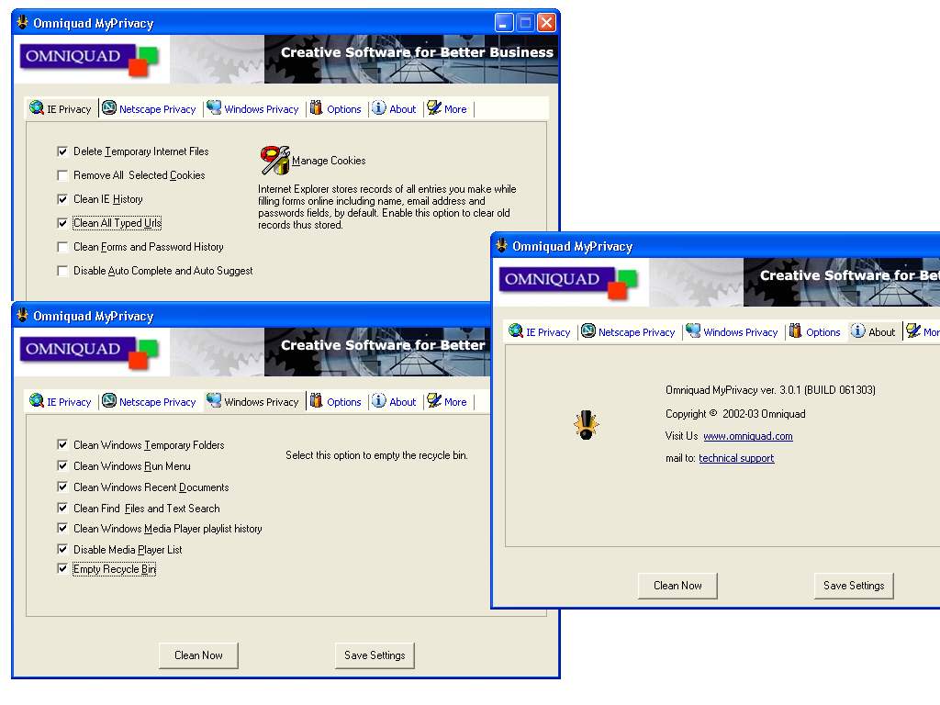The width and height of the screenshot is (940, 705).
Task: Click the About info icon in the IE Privacy window
Action: [379, 108]
